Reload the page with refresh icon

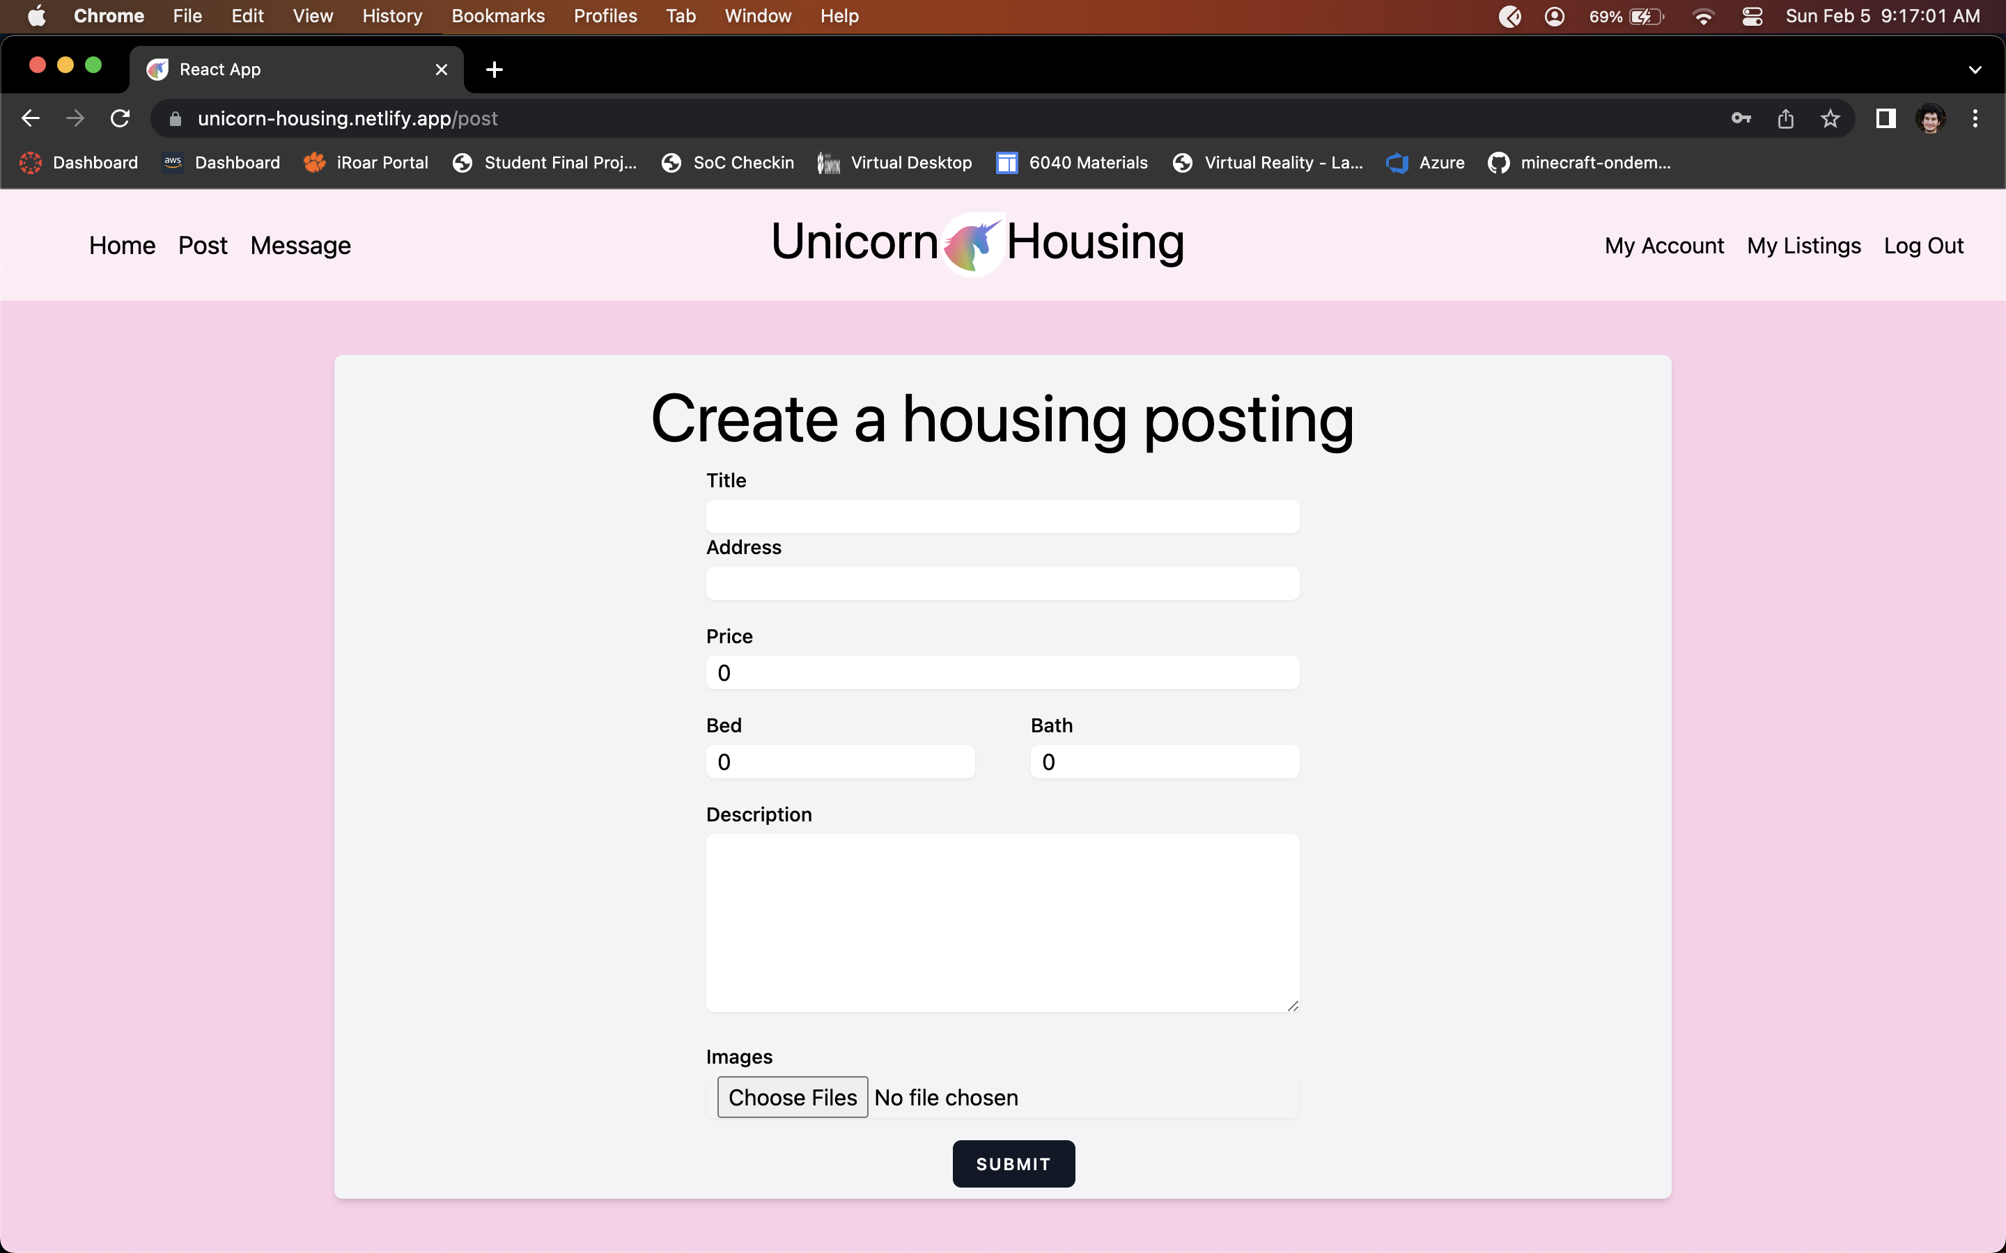click(120, 118)
